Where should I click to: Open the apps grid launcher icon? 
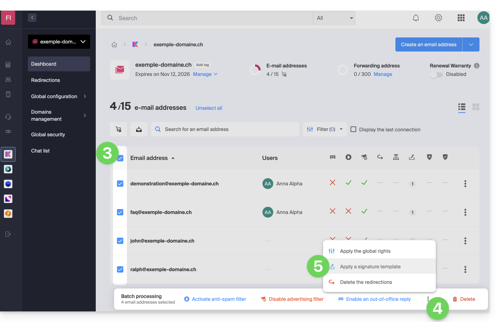coord(461,18)
